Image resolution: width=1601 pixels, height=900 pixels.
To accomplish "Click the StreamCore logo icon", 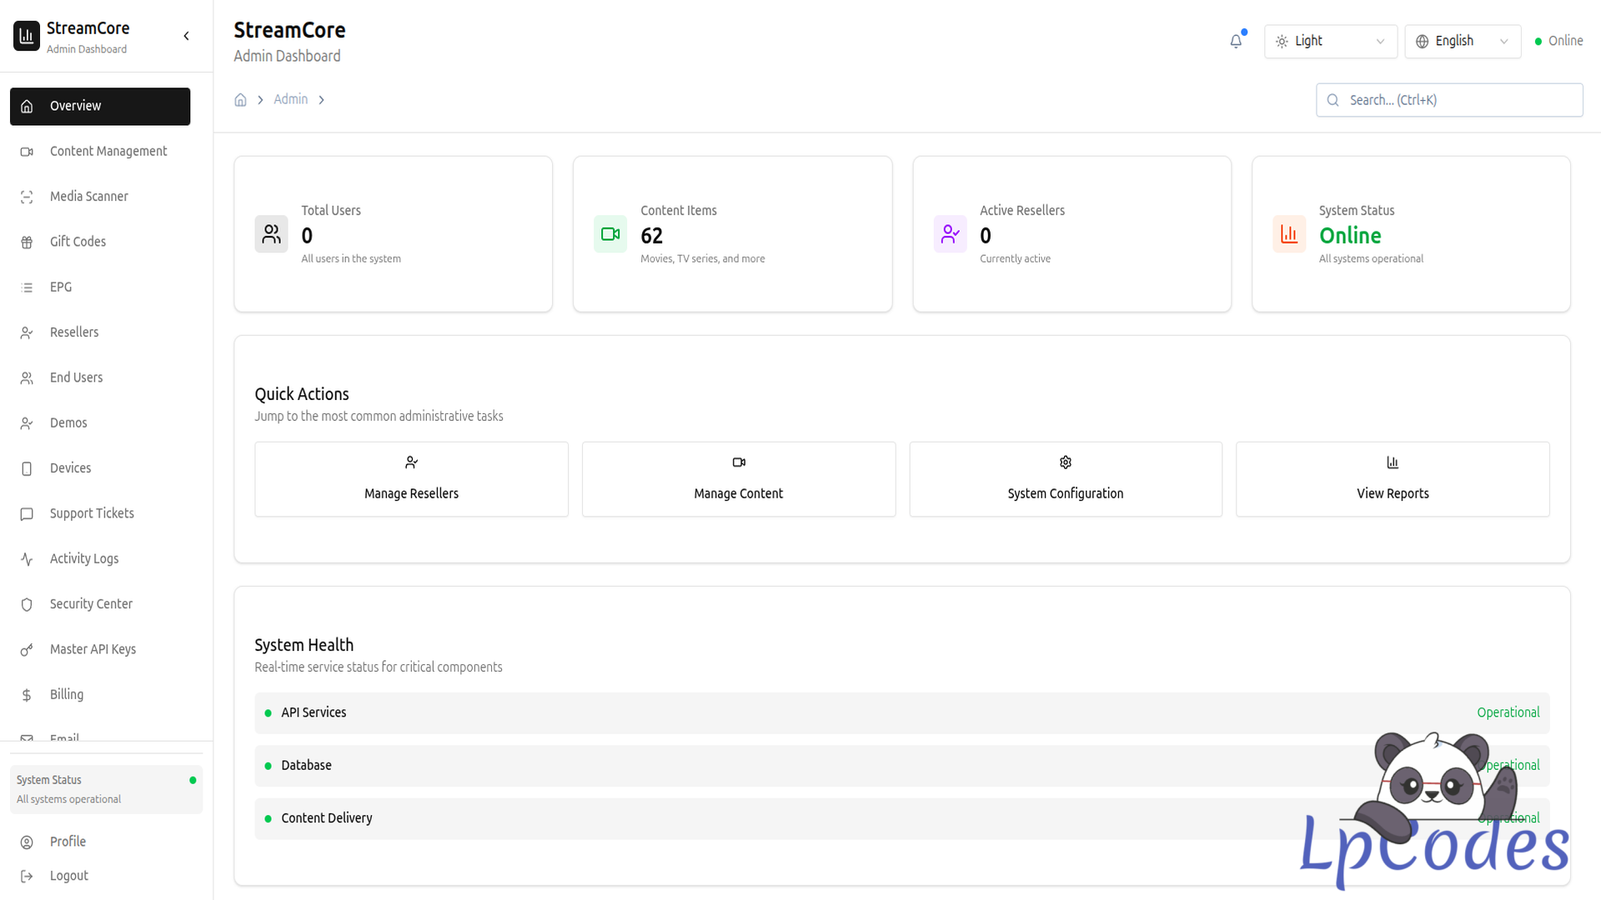I will [27, 36].
